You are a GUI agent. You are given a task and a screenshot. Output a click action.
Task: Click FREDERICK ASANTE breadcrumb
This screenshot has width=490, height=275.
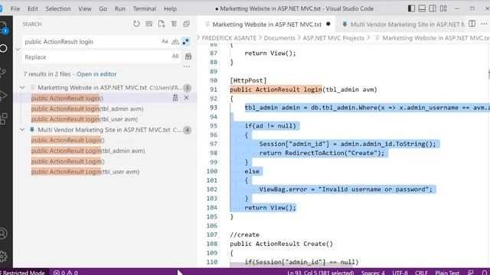[229, 38]
